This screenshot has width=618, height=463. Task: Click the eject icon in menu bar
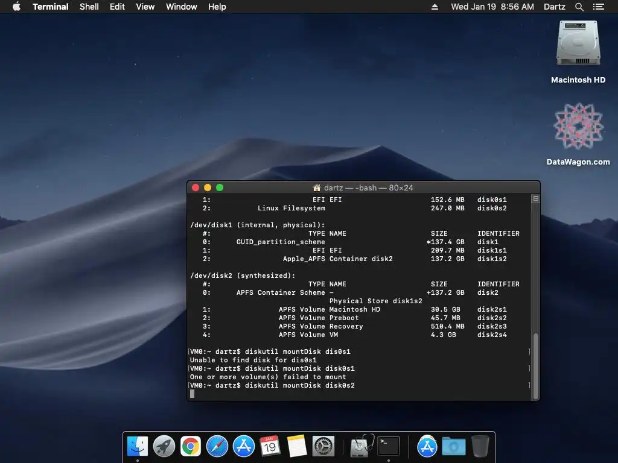pyautogui.click(x=435, y=7)
